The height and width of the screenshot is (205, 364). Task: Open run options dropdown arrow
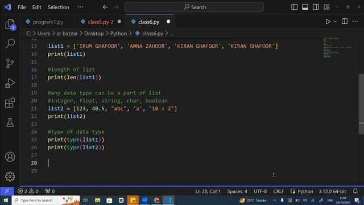(x=335, y=22)
